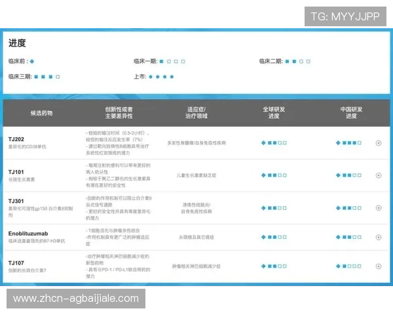This screenshot has height=315, width=393.
Task: Click TJ107 indication text 肿瘤相关淋巴细胞减少症
Action: pos(196,266)
